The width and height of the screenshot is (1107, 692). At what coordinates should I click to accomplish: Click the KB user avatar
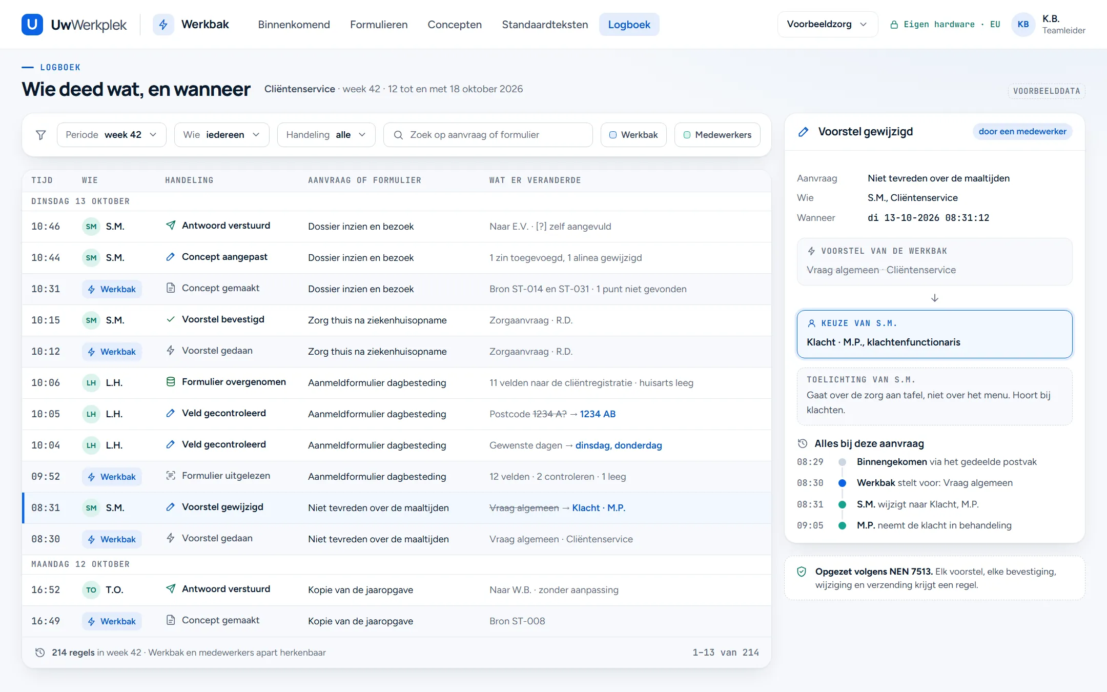(1023, 24)
